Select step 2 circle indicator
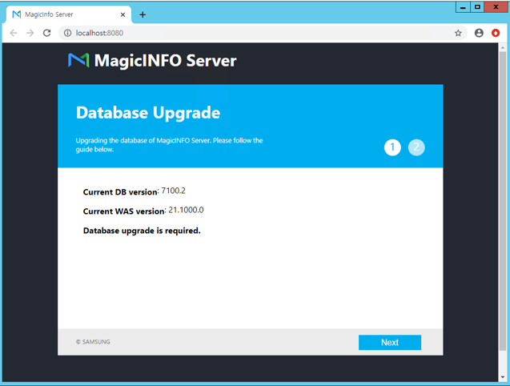Screen dimensions: 510x386 click(x=416, y=147)
